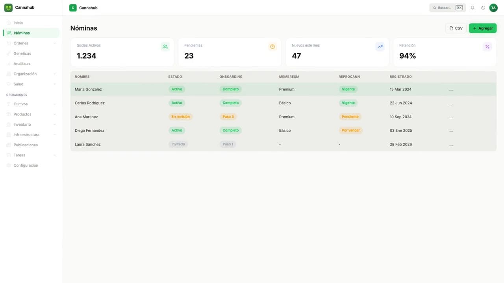The width and height of the screenshot is (504, 283).
Task: Click the Paso 3 onboarding badge
Action: [228, 117]
